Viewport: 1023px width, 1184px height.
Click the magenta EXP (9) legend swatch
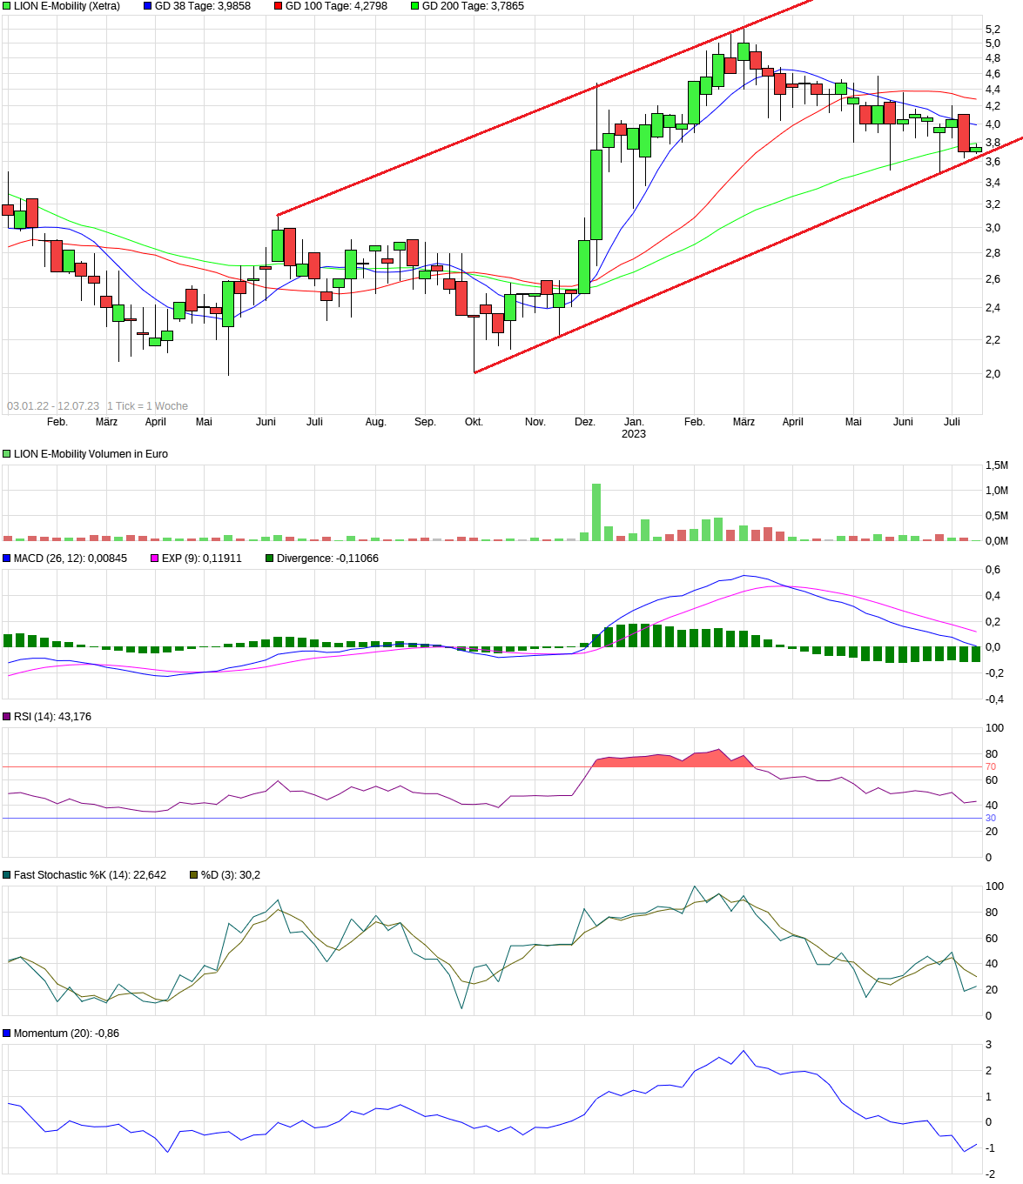click(155, 559)
